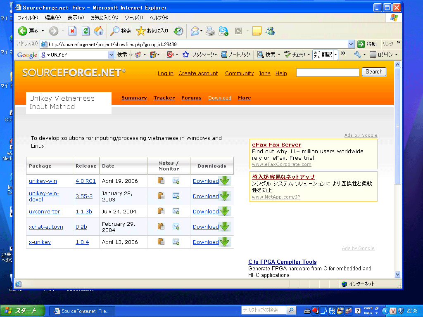Click the Mail envelope icon
Viewport: 423px width, 317px height.
point(195,31)
